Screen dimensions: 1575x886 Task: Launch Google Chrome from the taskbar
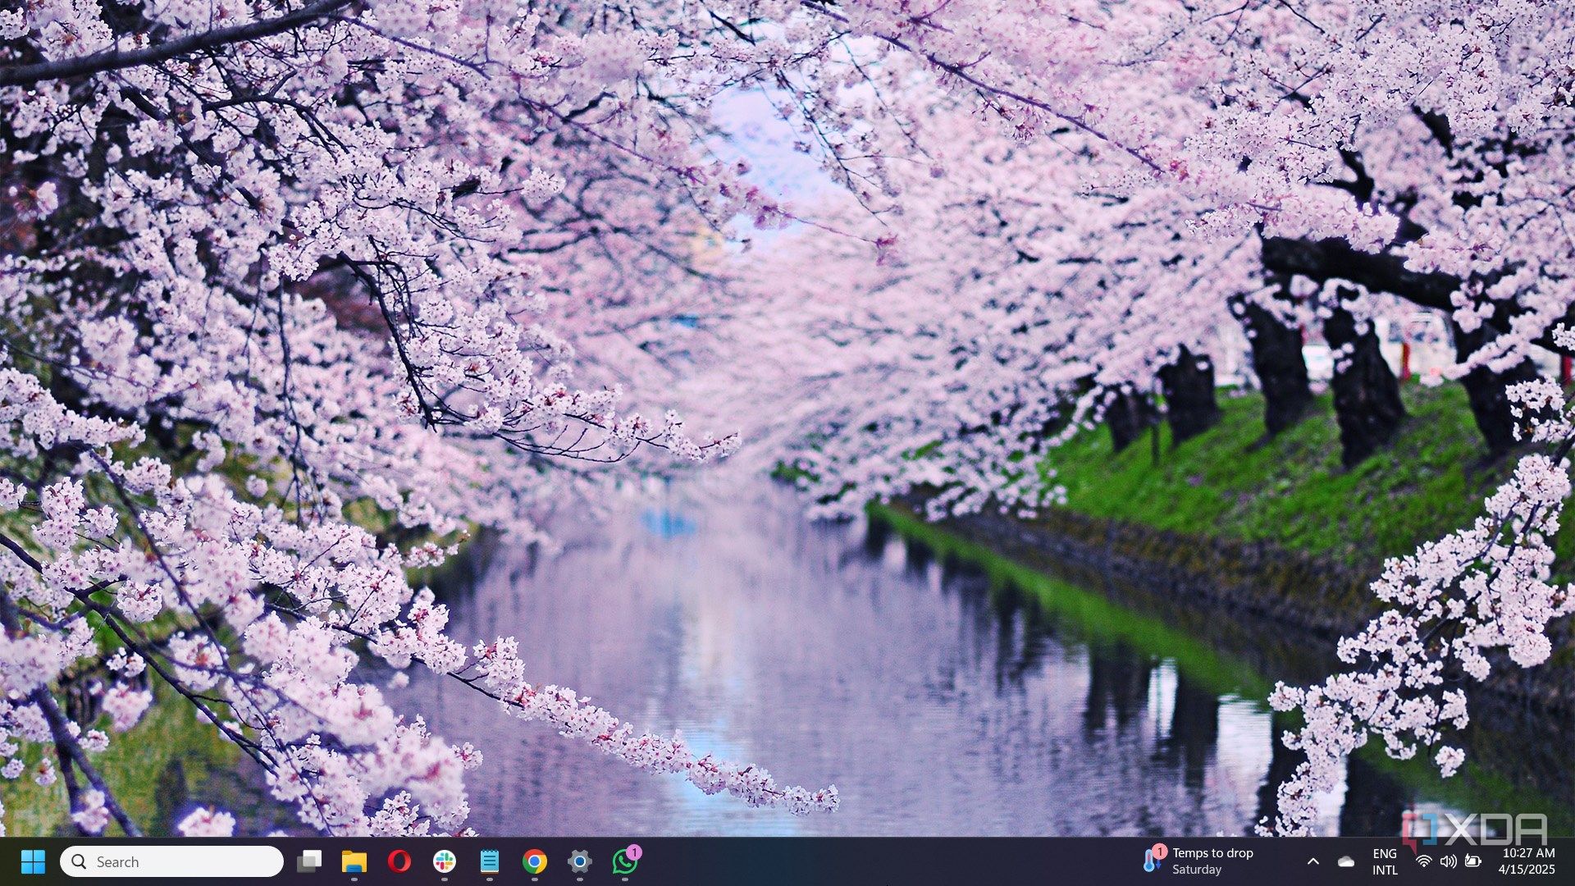pos(535,861)
